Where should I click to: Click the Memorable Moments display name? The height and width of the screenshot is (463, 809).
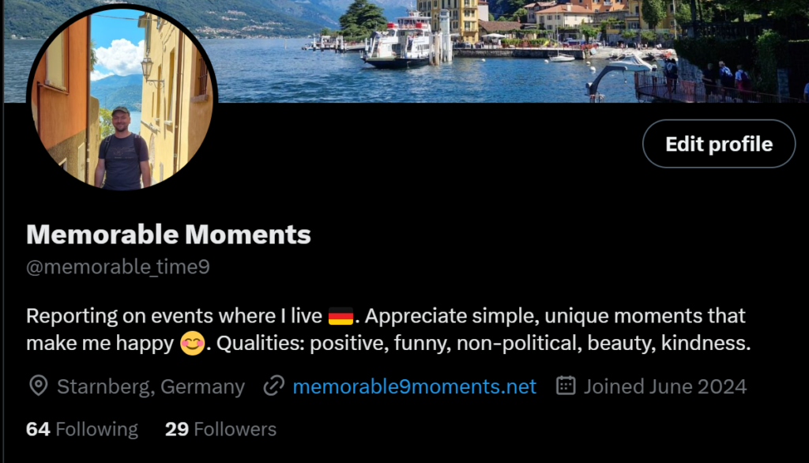point(169,235)
